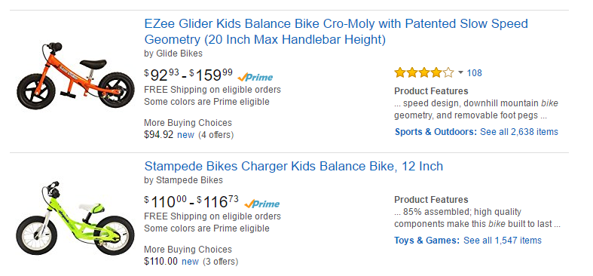
Task: Open Stampede Bikes Charger Kids Balance Bike link
Action: point(293,166)
